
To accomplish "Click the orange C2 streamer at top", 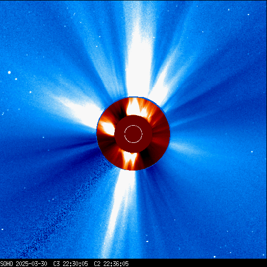I will pyautogui.click(x=134, y=106).
